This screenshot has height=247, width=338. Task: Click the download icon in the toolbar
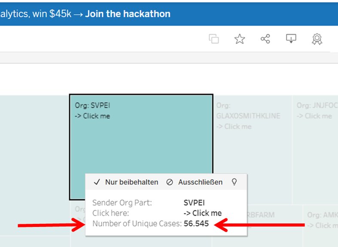point(291,39)
